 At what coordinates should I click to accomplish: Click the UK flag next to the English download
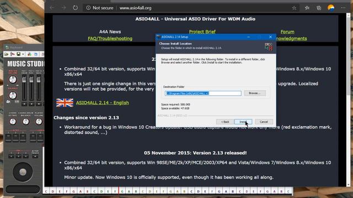coord(65,103)
